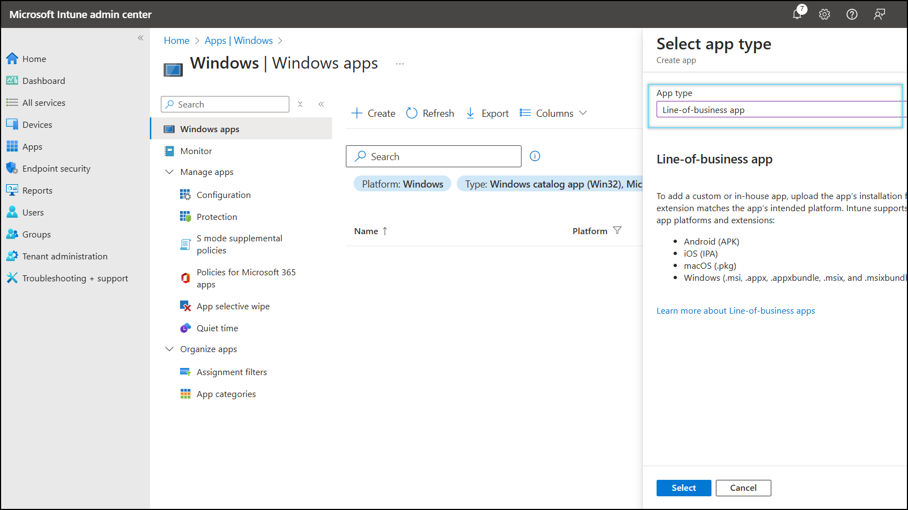Viewport: 908px width, 510px height.
Task: Clear the blade menu search with X
Action: tap(300, 104)
